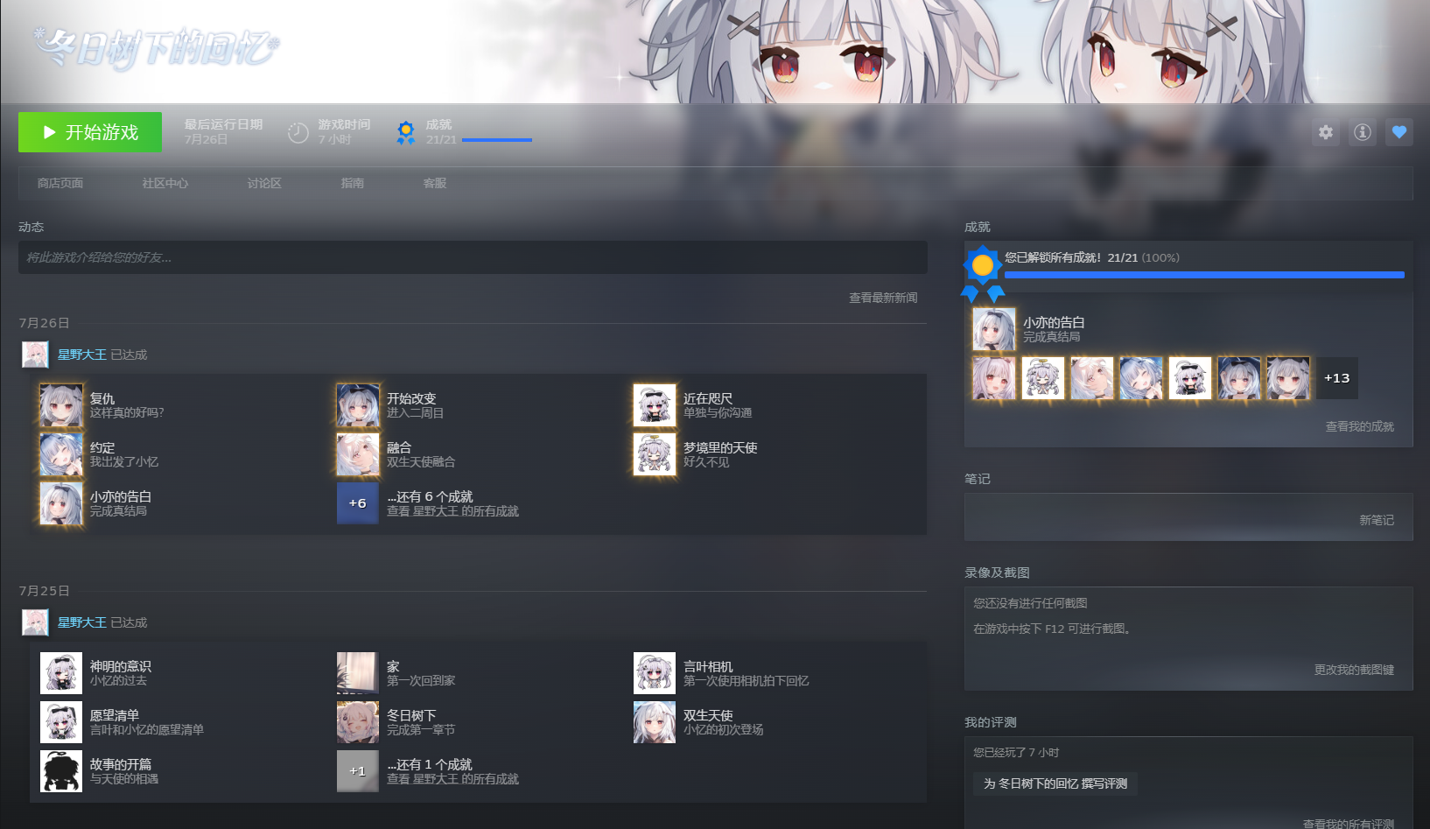This screenshot has width=1430, height=829.
Task: Click the 故事的开篇 achievement icon
Action: pos(61,771)
